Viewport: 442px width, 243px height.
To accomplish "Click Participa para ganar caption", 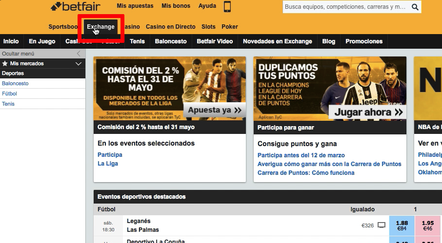I will click(x=285, y=128).
